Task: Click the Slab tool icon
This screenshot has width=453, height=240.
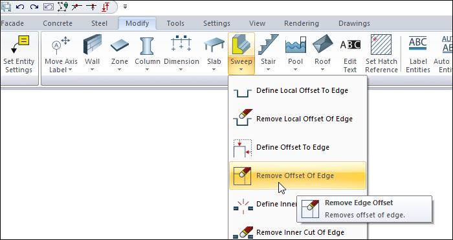Action: pyautogui.click(x=214, y=45)
